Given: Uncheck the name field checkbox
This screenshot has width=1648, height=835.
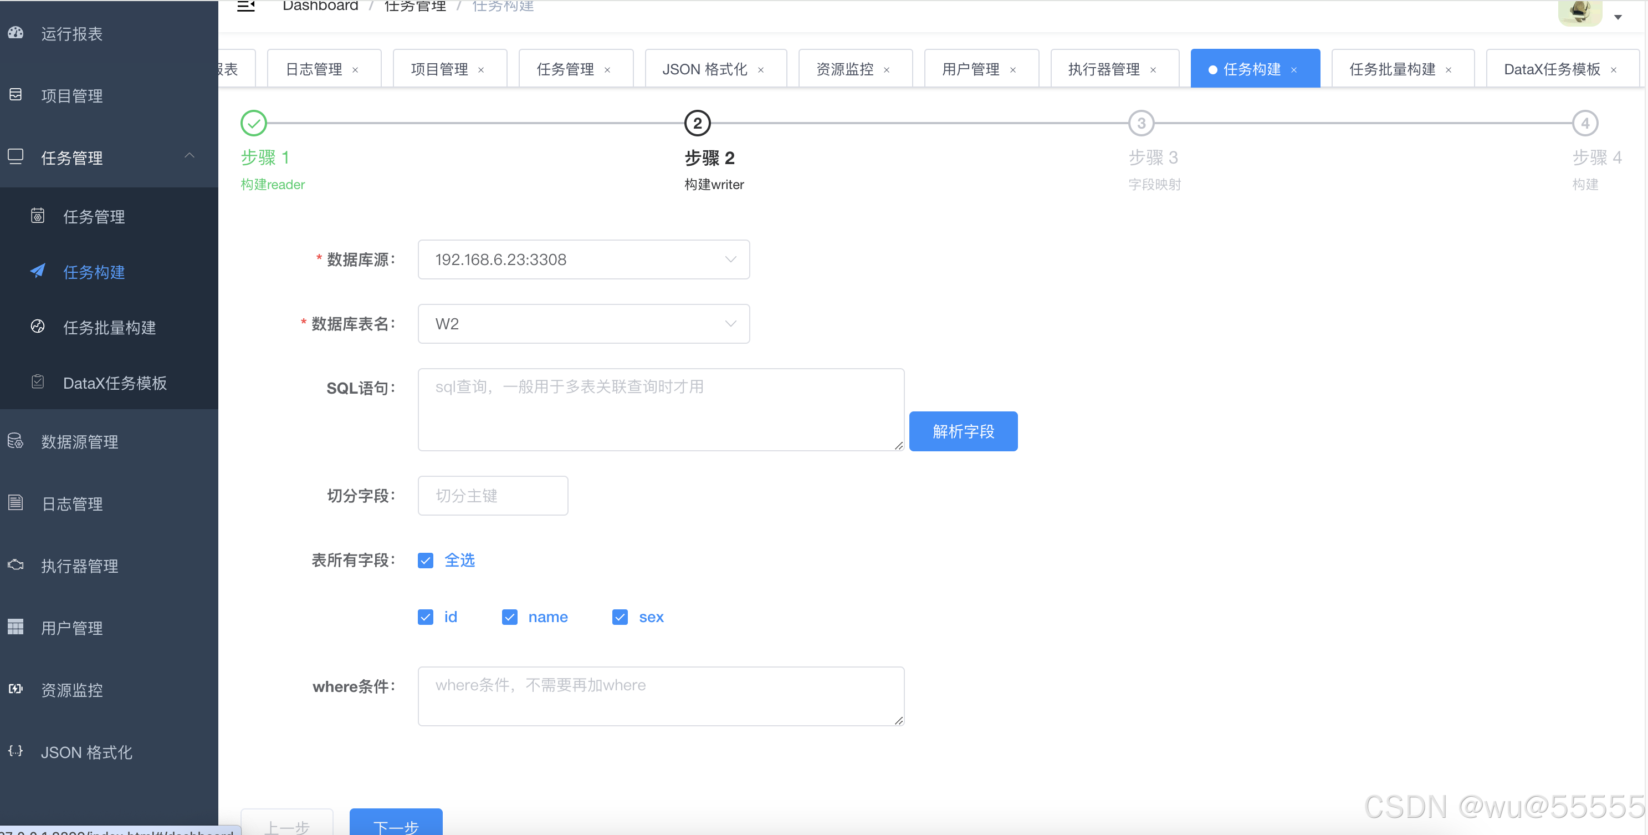Looking at the screenshot, I should pos(509,617).
